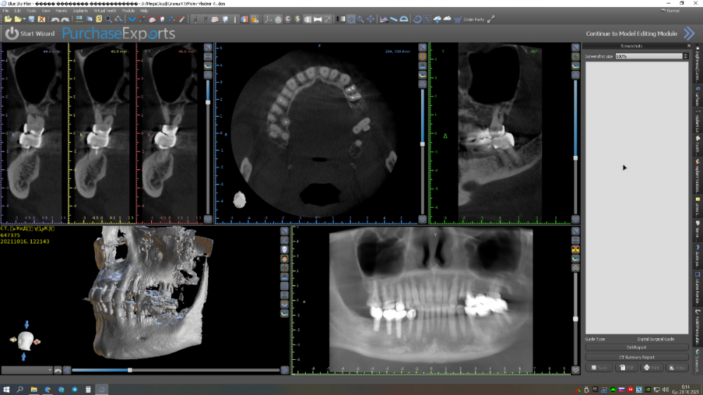Click the Order Parts shopping cart icon
The image size is (703, 395).
pos(458,20)
